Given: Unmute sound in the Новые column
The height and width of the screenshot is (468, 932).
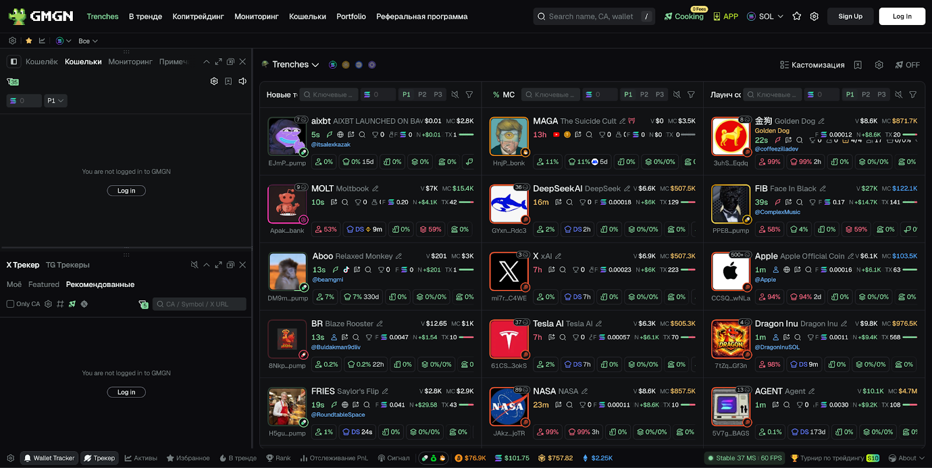Looking at the screenshot, I should click(455, 94).
